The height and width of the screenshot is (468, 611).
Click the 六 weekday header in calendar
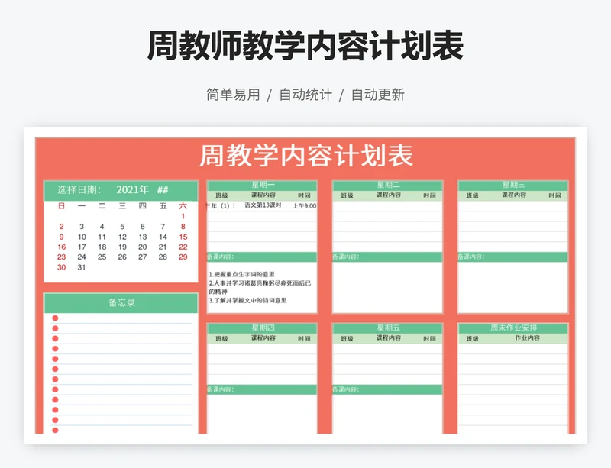pos(183,205)
